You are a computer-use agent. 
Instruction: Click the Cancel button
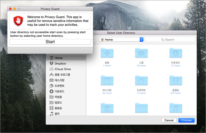[x=169, y=120]
